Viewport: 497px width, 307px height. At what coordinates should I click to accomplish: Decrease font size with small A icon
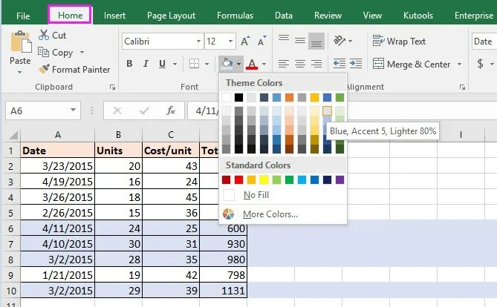(262, 41)
